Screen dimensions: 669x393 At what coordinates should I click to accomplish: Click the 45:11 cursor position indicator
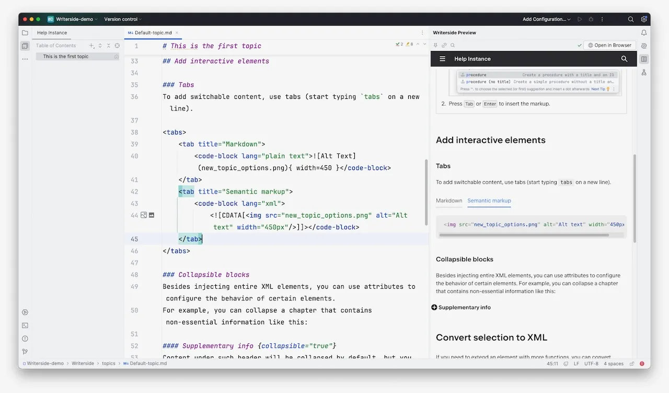coord(552,364)
